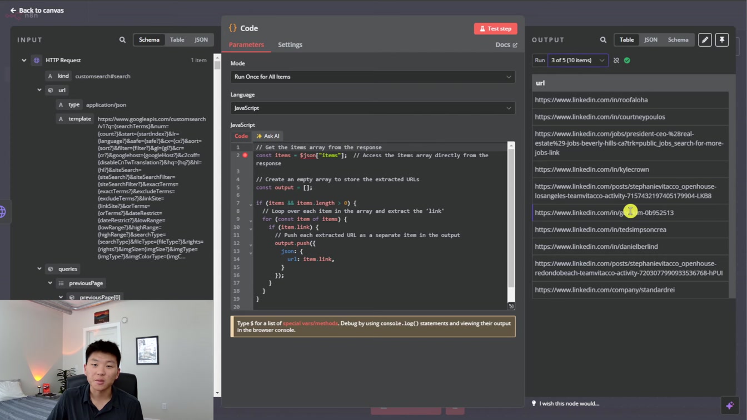Switch input view to JSON

201,40
